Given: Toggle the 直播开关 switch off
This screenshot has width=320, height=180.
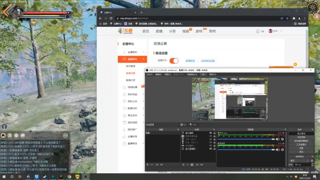Looking at the screenshot, I should click(174, 61).
